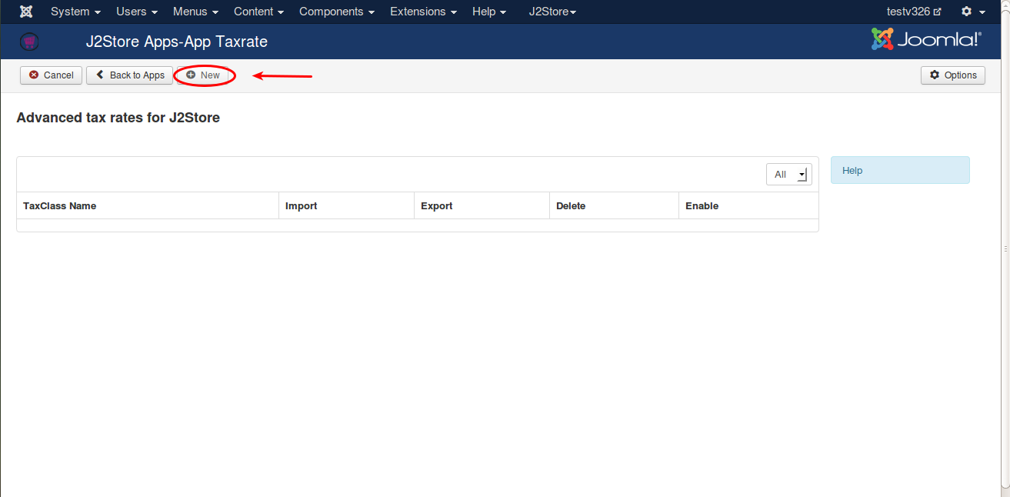The width and height of the screenshot is (1010, 497).
Task: Open the Content menu
Action: tap(258, 12)
